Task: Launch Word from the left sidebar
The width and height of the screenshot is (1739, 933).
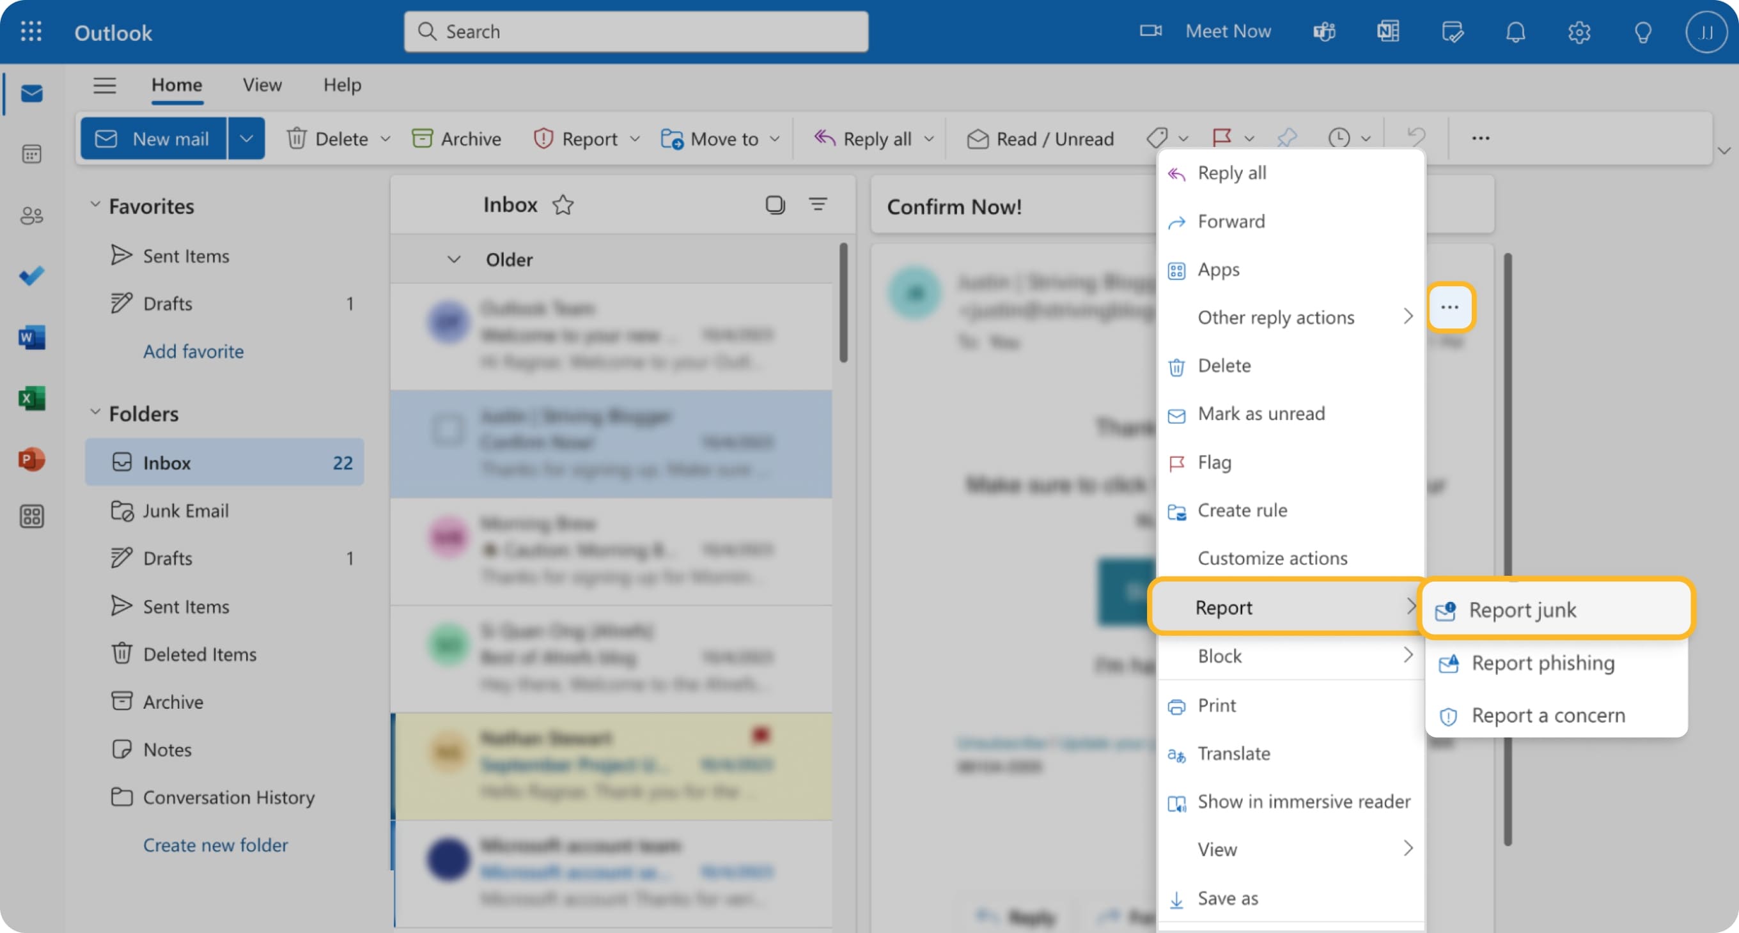Action: click(x=31, y=337)
